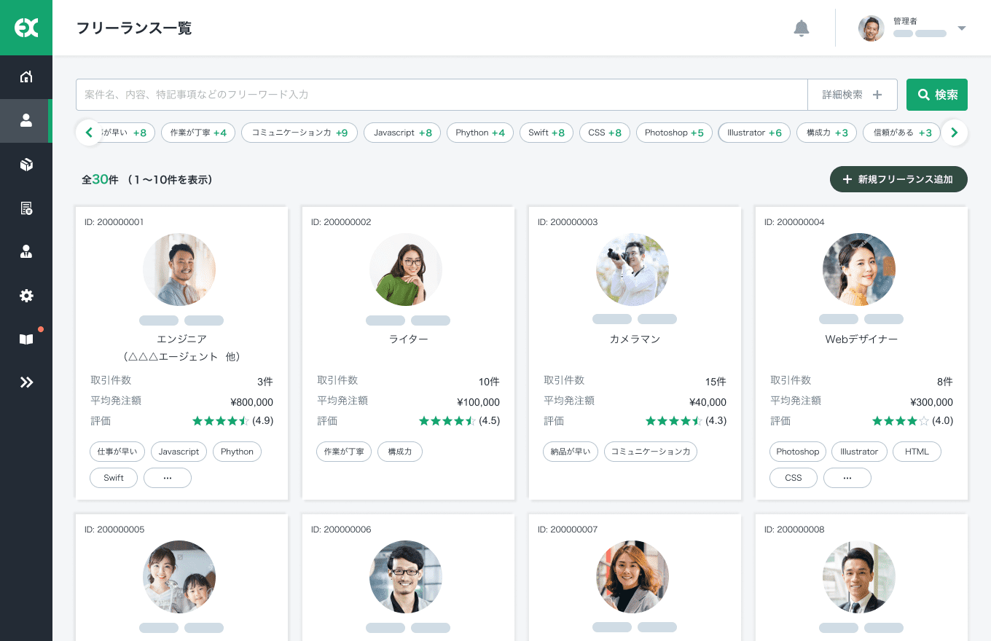This screenshot has width=991, height=641.
Task: Open the settings gear in sidebar
Action: (26, 296)
